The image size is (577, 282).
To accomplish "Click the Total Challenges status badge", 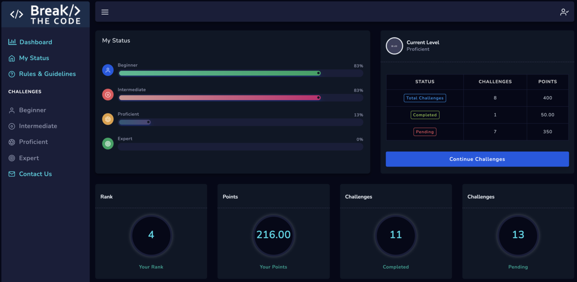I will coord(425,98).
